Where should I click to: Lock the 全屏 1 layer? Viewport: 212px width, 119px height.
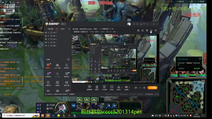point(48,45)
